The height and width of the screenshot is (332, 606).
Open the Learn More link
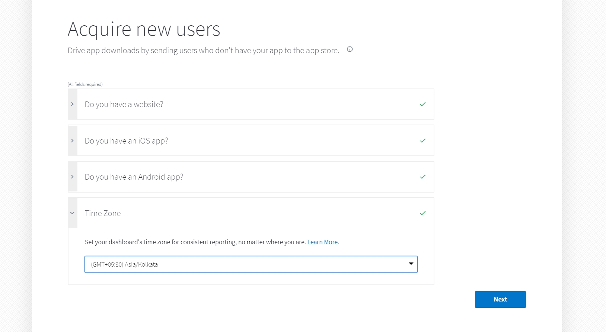pyautogui.click(x=322, y=242)
